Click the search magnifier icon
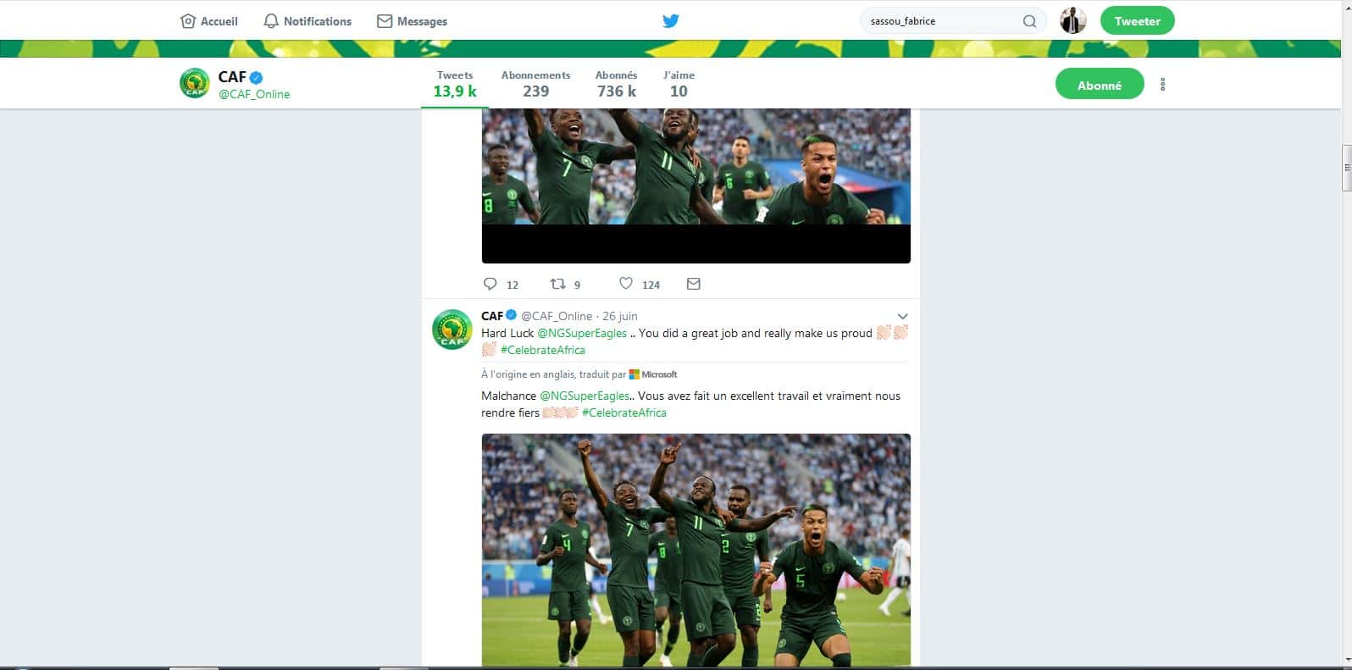This screenshot has width=1352, height=670. (1029, 21)
